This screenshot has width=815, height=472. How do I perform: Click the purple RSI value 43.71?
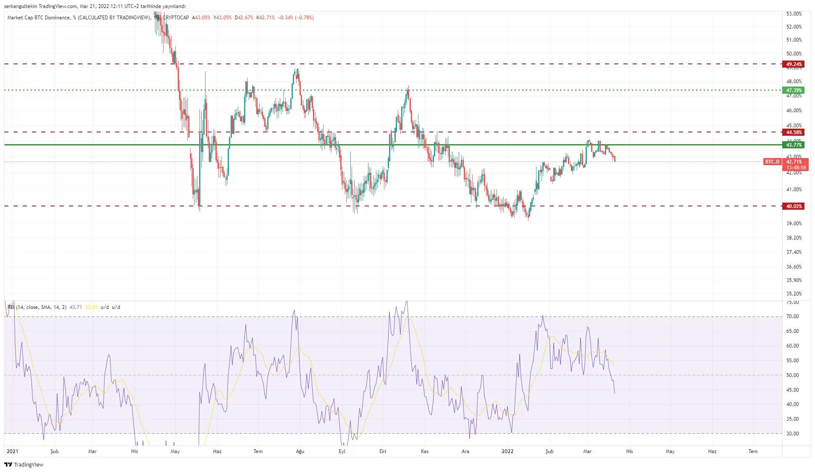tap(76, 307)
